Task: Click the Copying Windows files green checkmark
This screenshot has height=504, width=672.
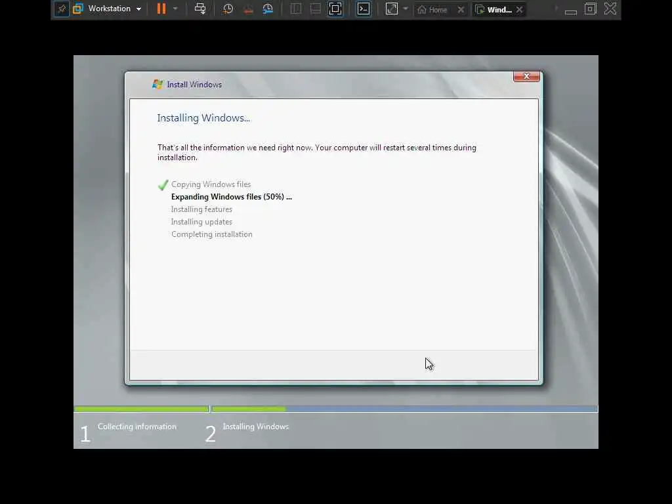Action: tap(163, 184)
